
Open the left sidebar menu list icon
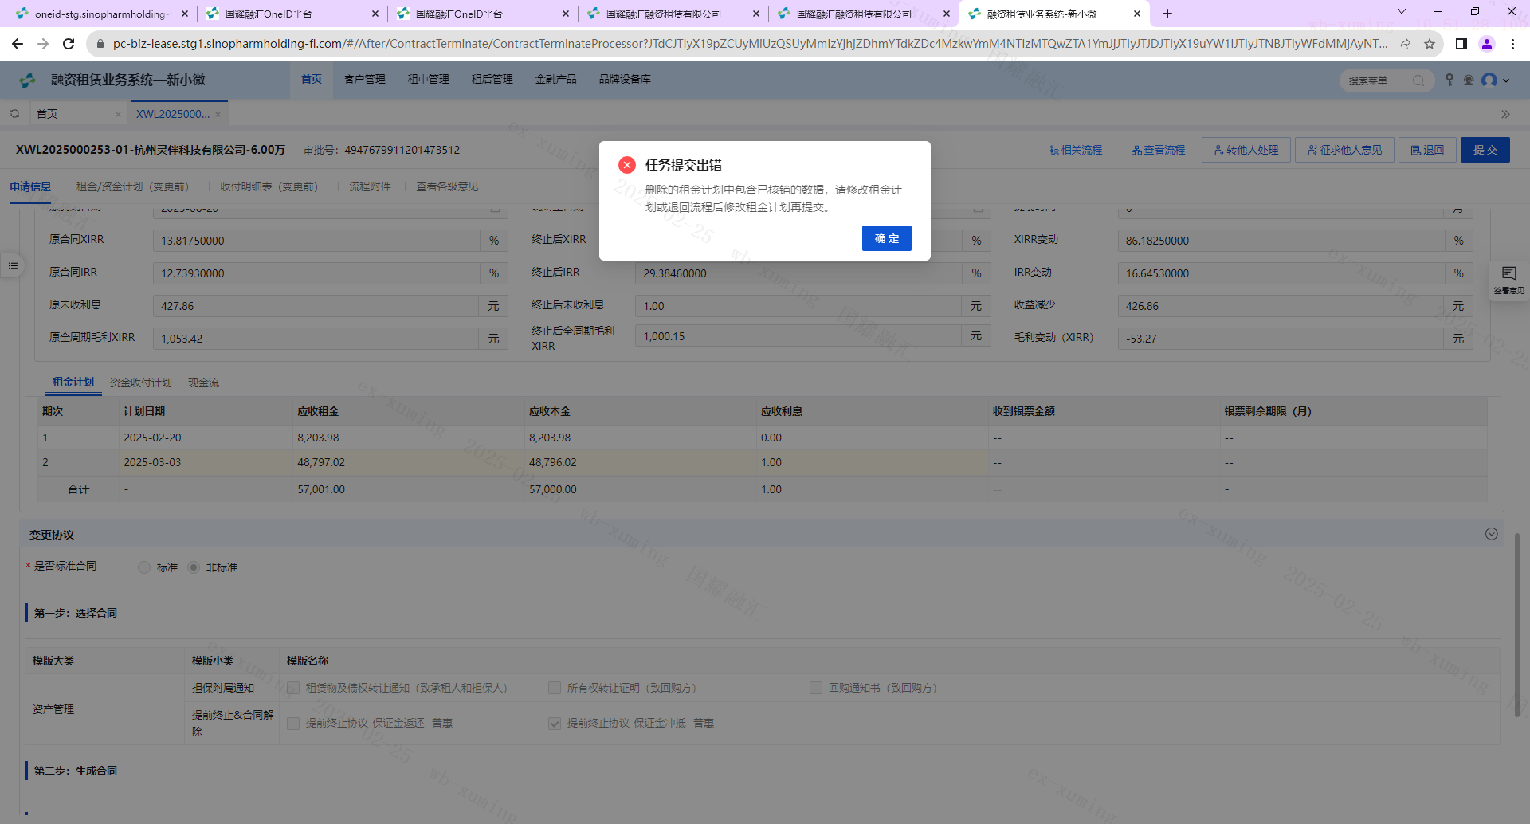(x=13, y=265)
